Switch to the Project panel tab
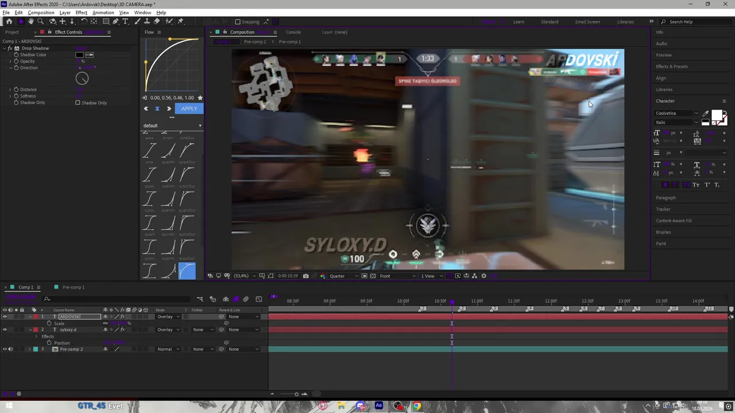The width and height of the screenshot is (735, 413). [12, 32]
